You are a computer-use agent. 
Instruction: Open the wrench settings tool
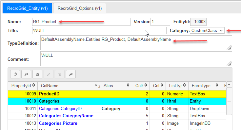click(x=71, y=74)
